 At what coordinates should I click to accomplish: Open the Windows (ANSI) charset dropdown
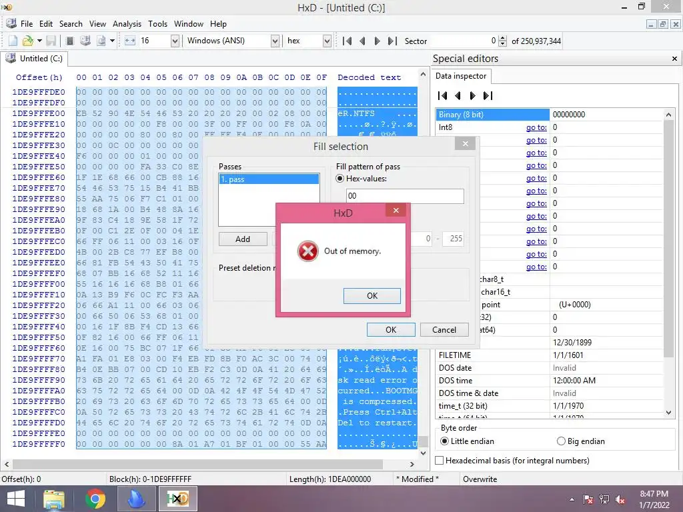(275, 41)
